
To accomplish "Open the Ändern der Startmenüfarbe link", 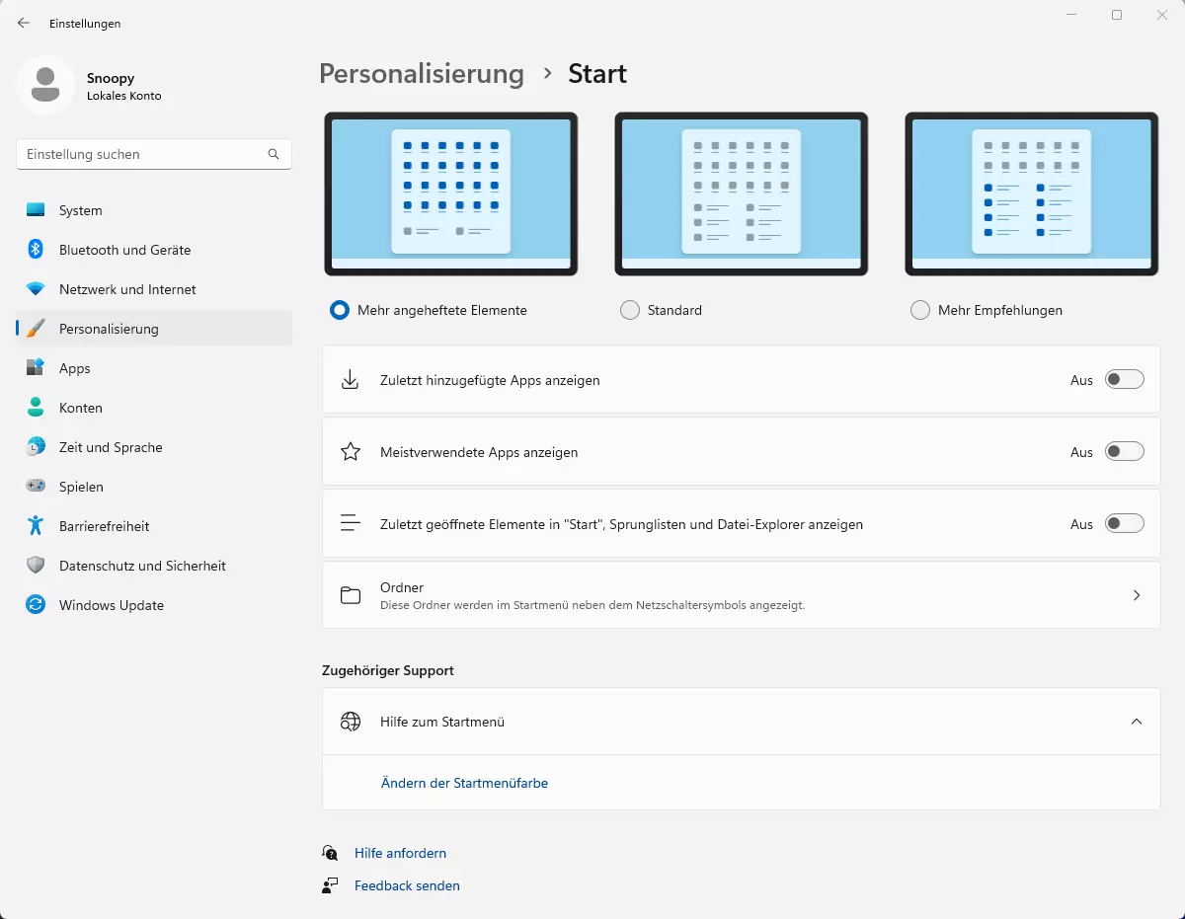I will click(464, 783).
